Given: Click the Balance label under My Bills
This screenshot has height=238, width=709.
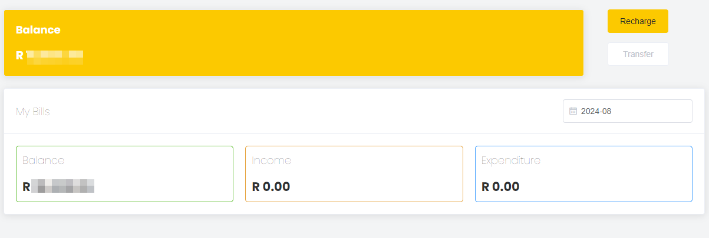Looking at the screenshot, I should [43, 160].
